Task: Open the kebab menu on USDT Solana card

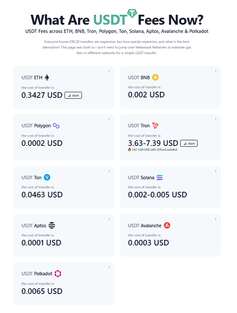Action: tap(216, 171)
